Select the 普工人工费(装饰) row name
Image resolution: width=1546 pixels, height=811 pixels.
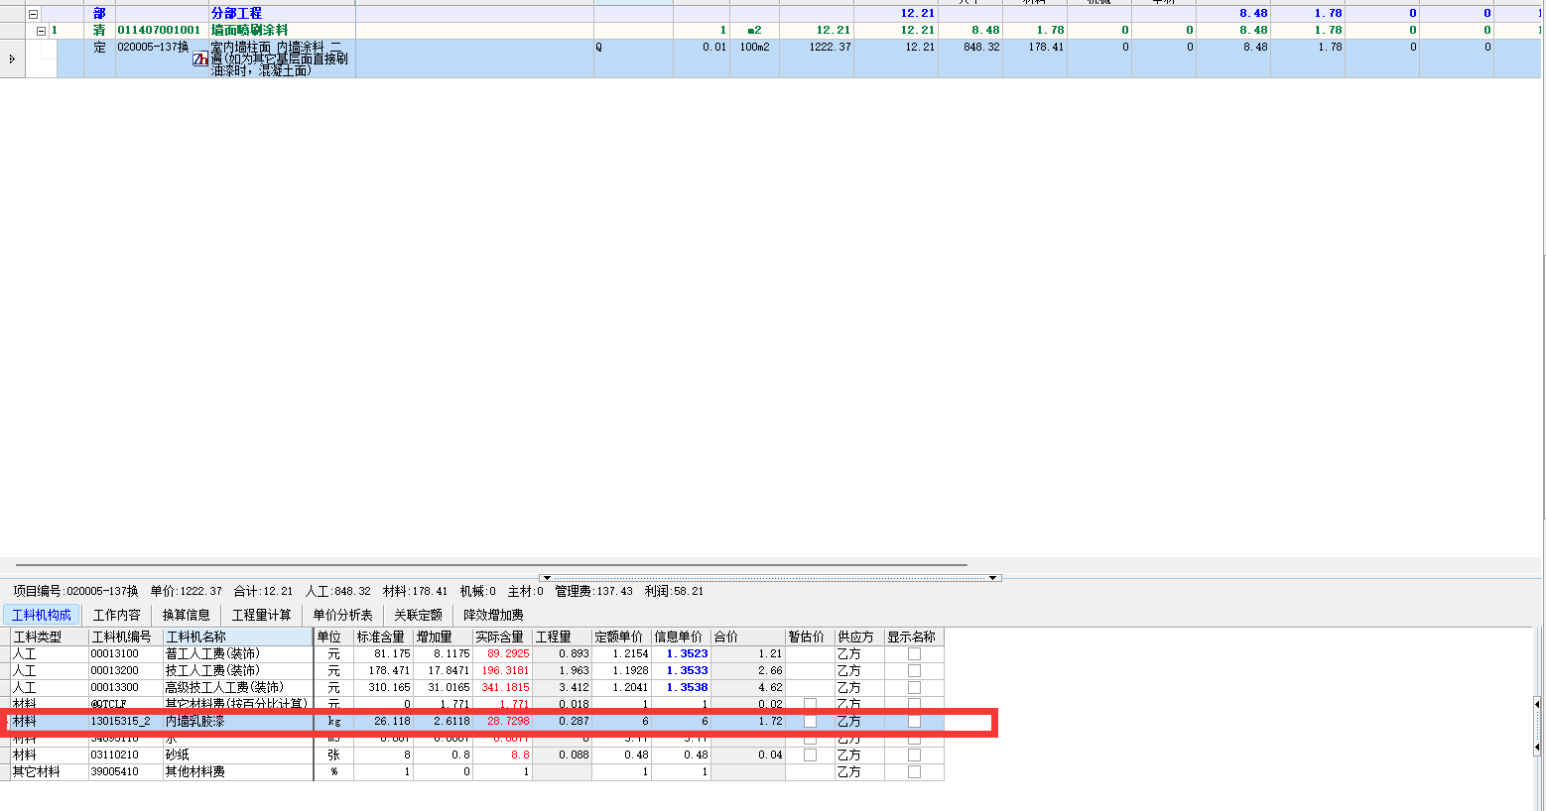pos(212,654)
